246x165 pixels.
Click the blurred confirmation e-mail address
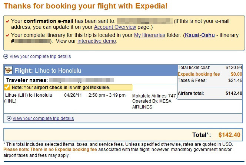click(x=144, y=21)
